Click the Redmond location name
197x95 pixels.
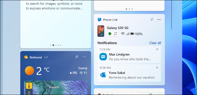[36, 57]
